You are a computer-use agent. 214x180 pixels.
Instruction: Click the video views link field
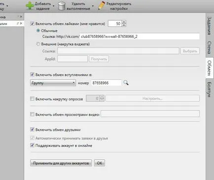click(150, 114)
